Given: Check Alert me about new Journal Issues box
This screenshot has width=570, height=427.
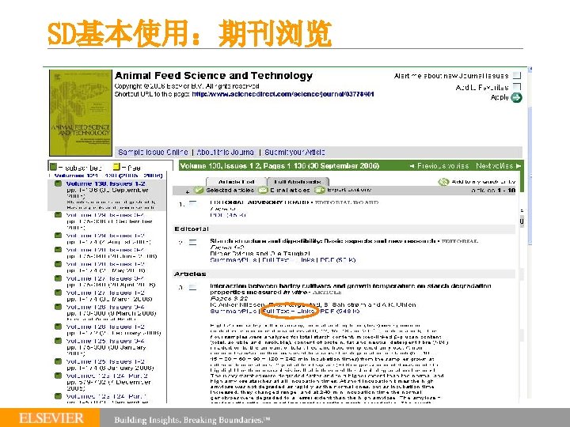Looking at the screenshot, I should tap(517, 76).
